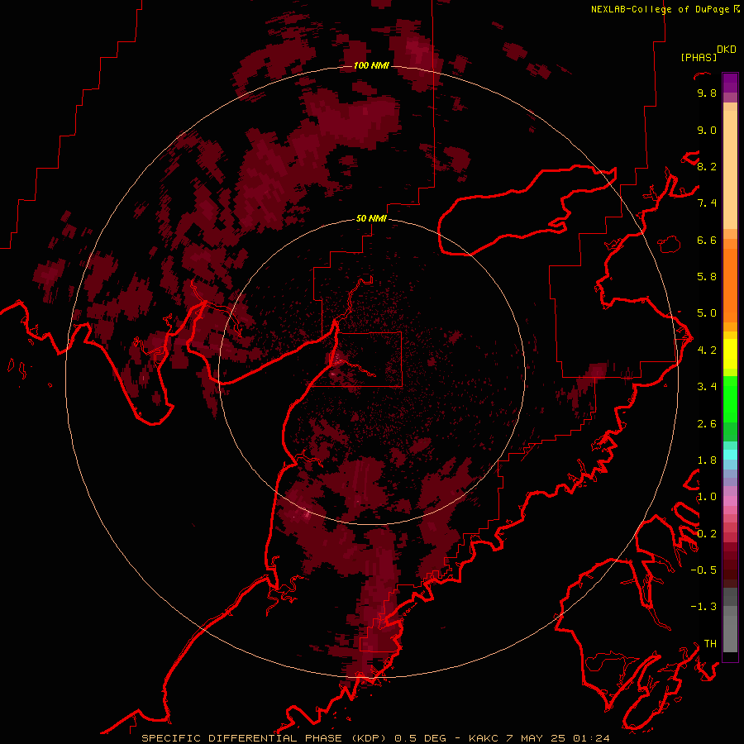The height and width of the screenshot is (744, 744).
Task: Click the 6.6 scale value
Action: [707, 240]
